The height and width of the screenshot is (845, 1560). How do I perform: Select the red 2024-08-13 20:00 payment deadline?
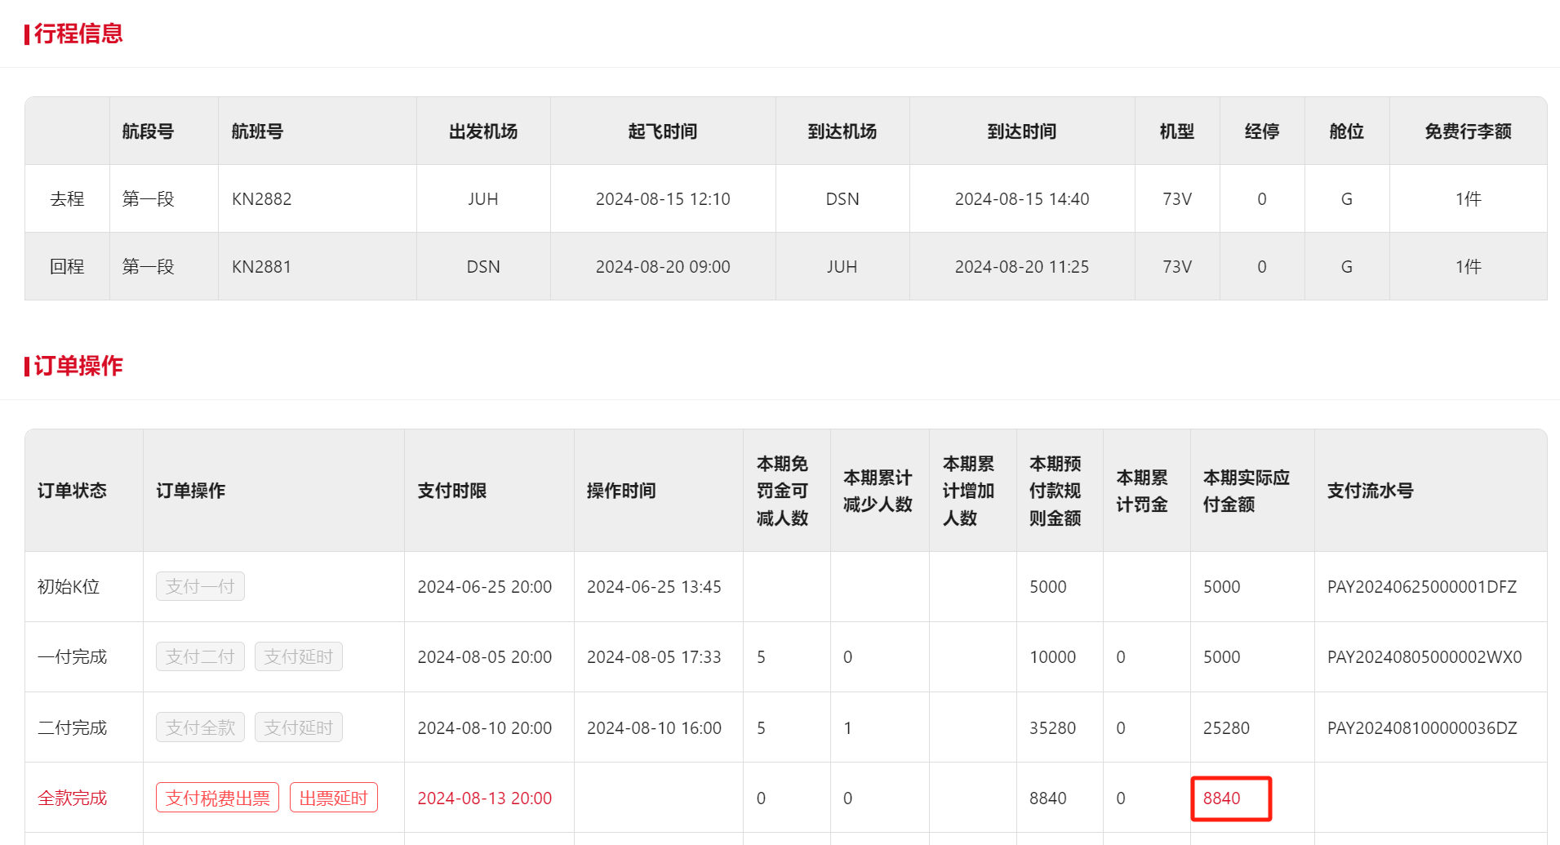[x=484, y=798]
